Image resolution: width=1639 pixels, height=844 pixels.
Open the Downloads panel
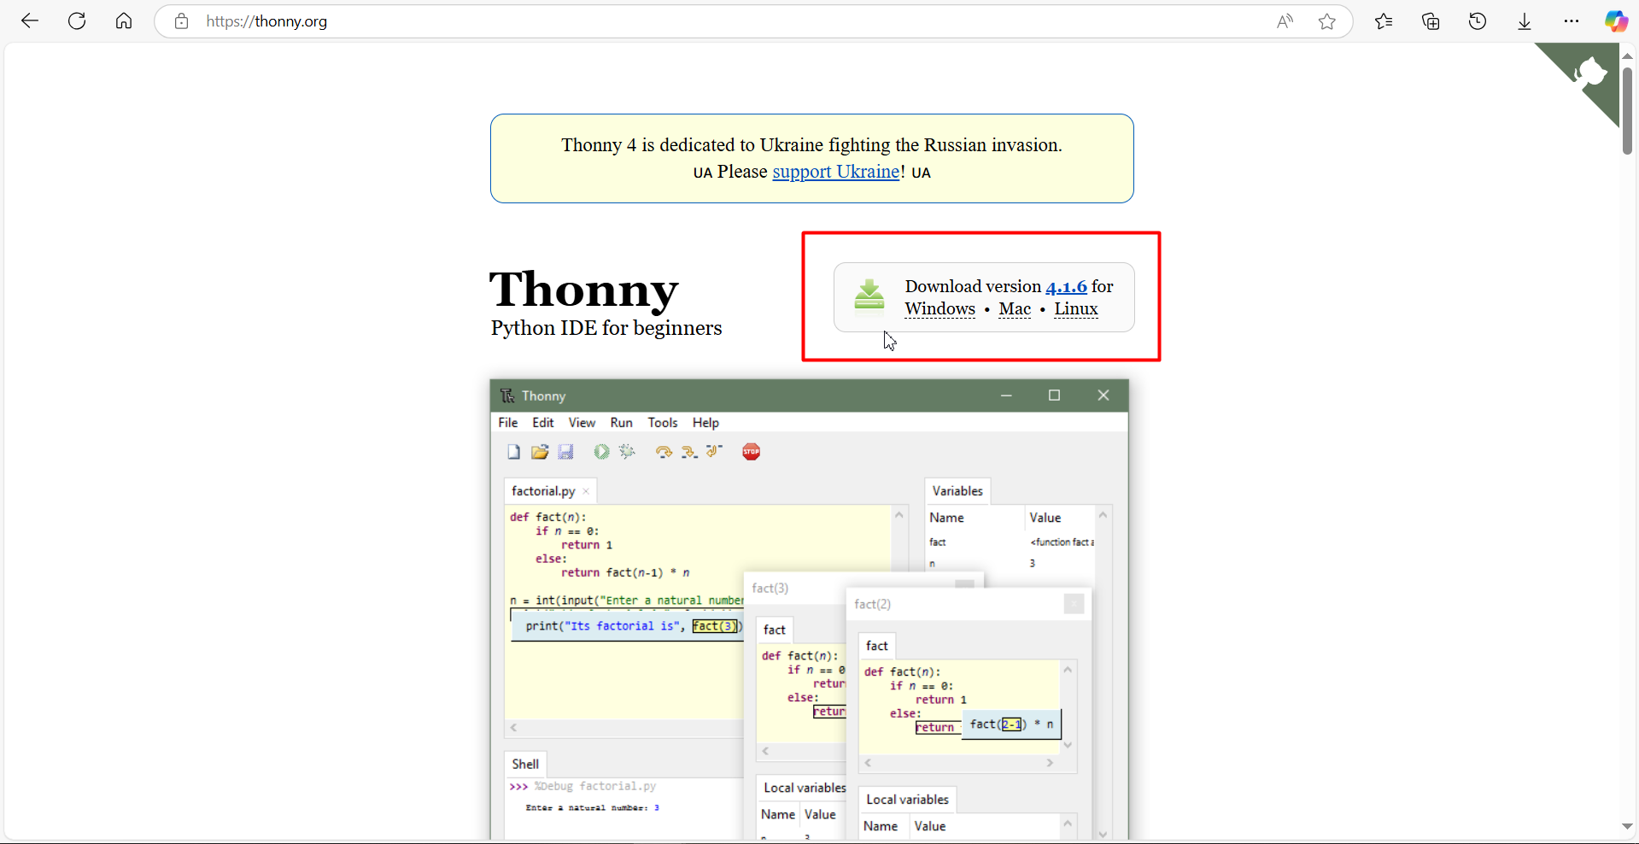(1525, 21)
